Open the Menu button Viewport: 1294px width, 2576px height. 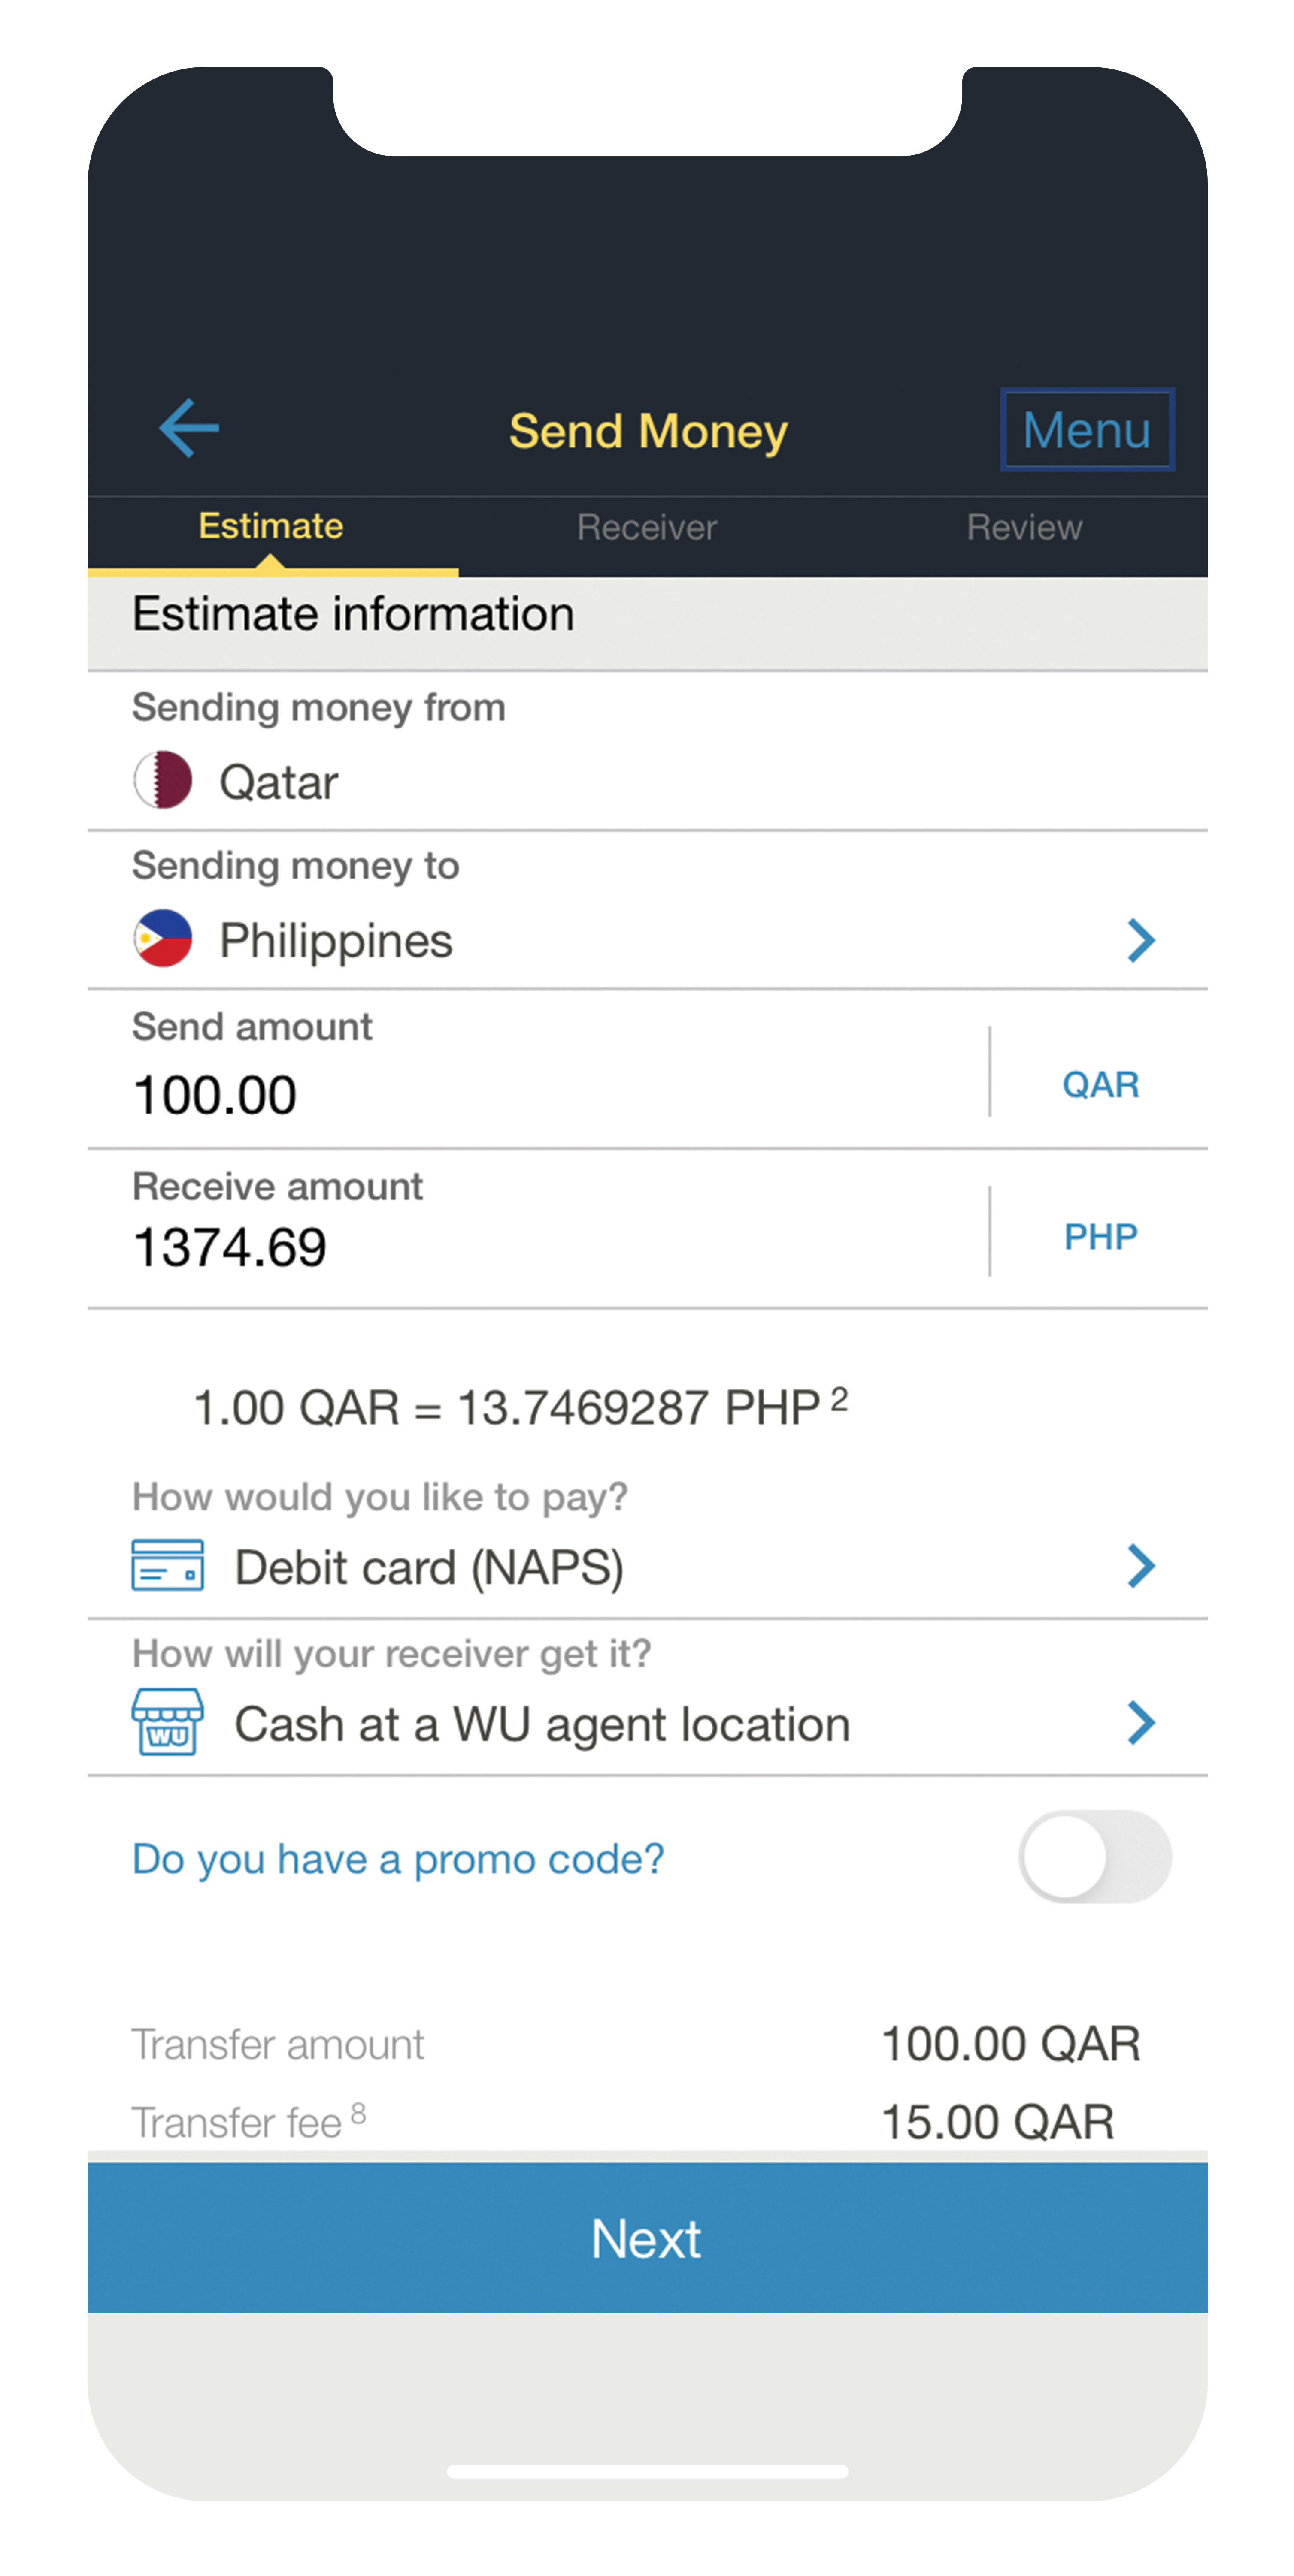click(x=1087, y=430)
